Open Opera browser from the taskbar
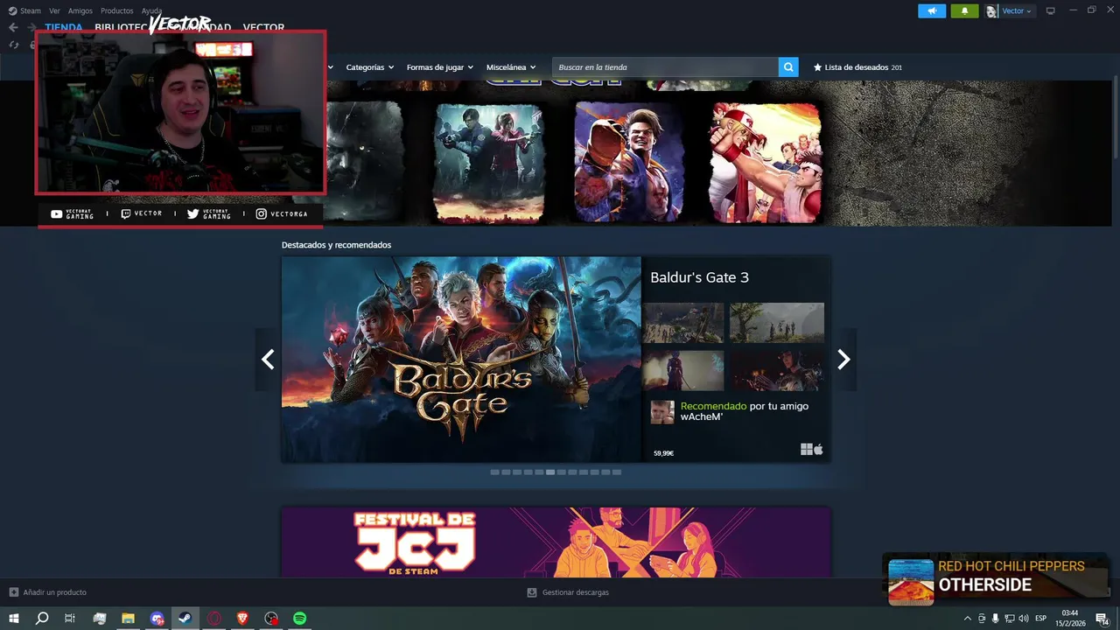This screenshot has width=1120, height=630. point(214,619)
